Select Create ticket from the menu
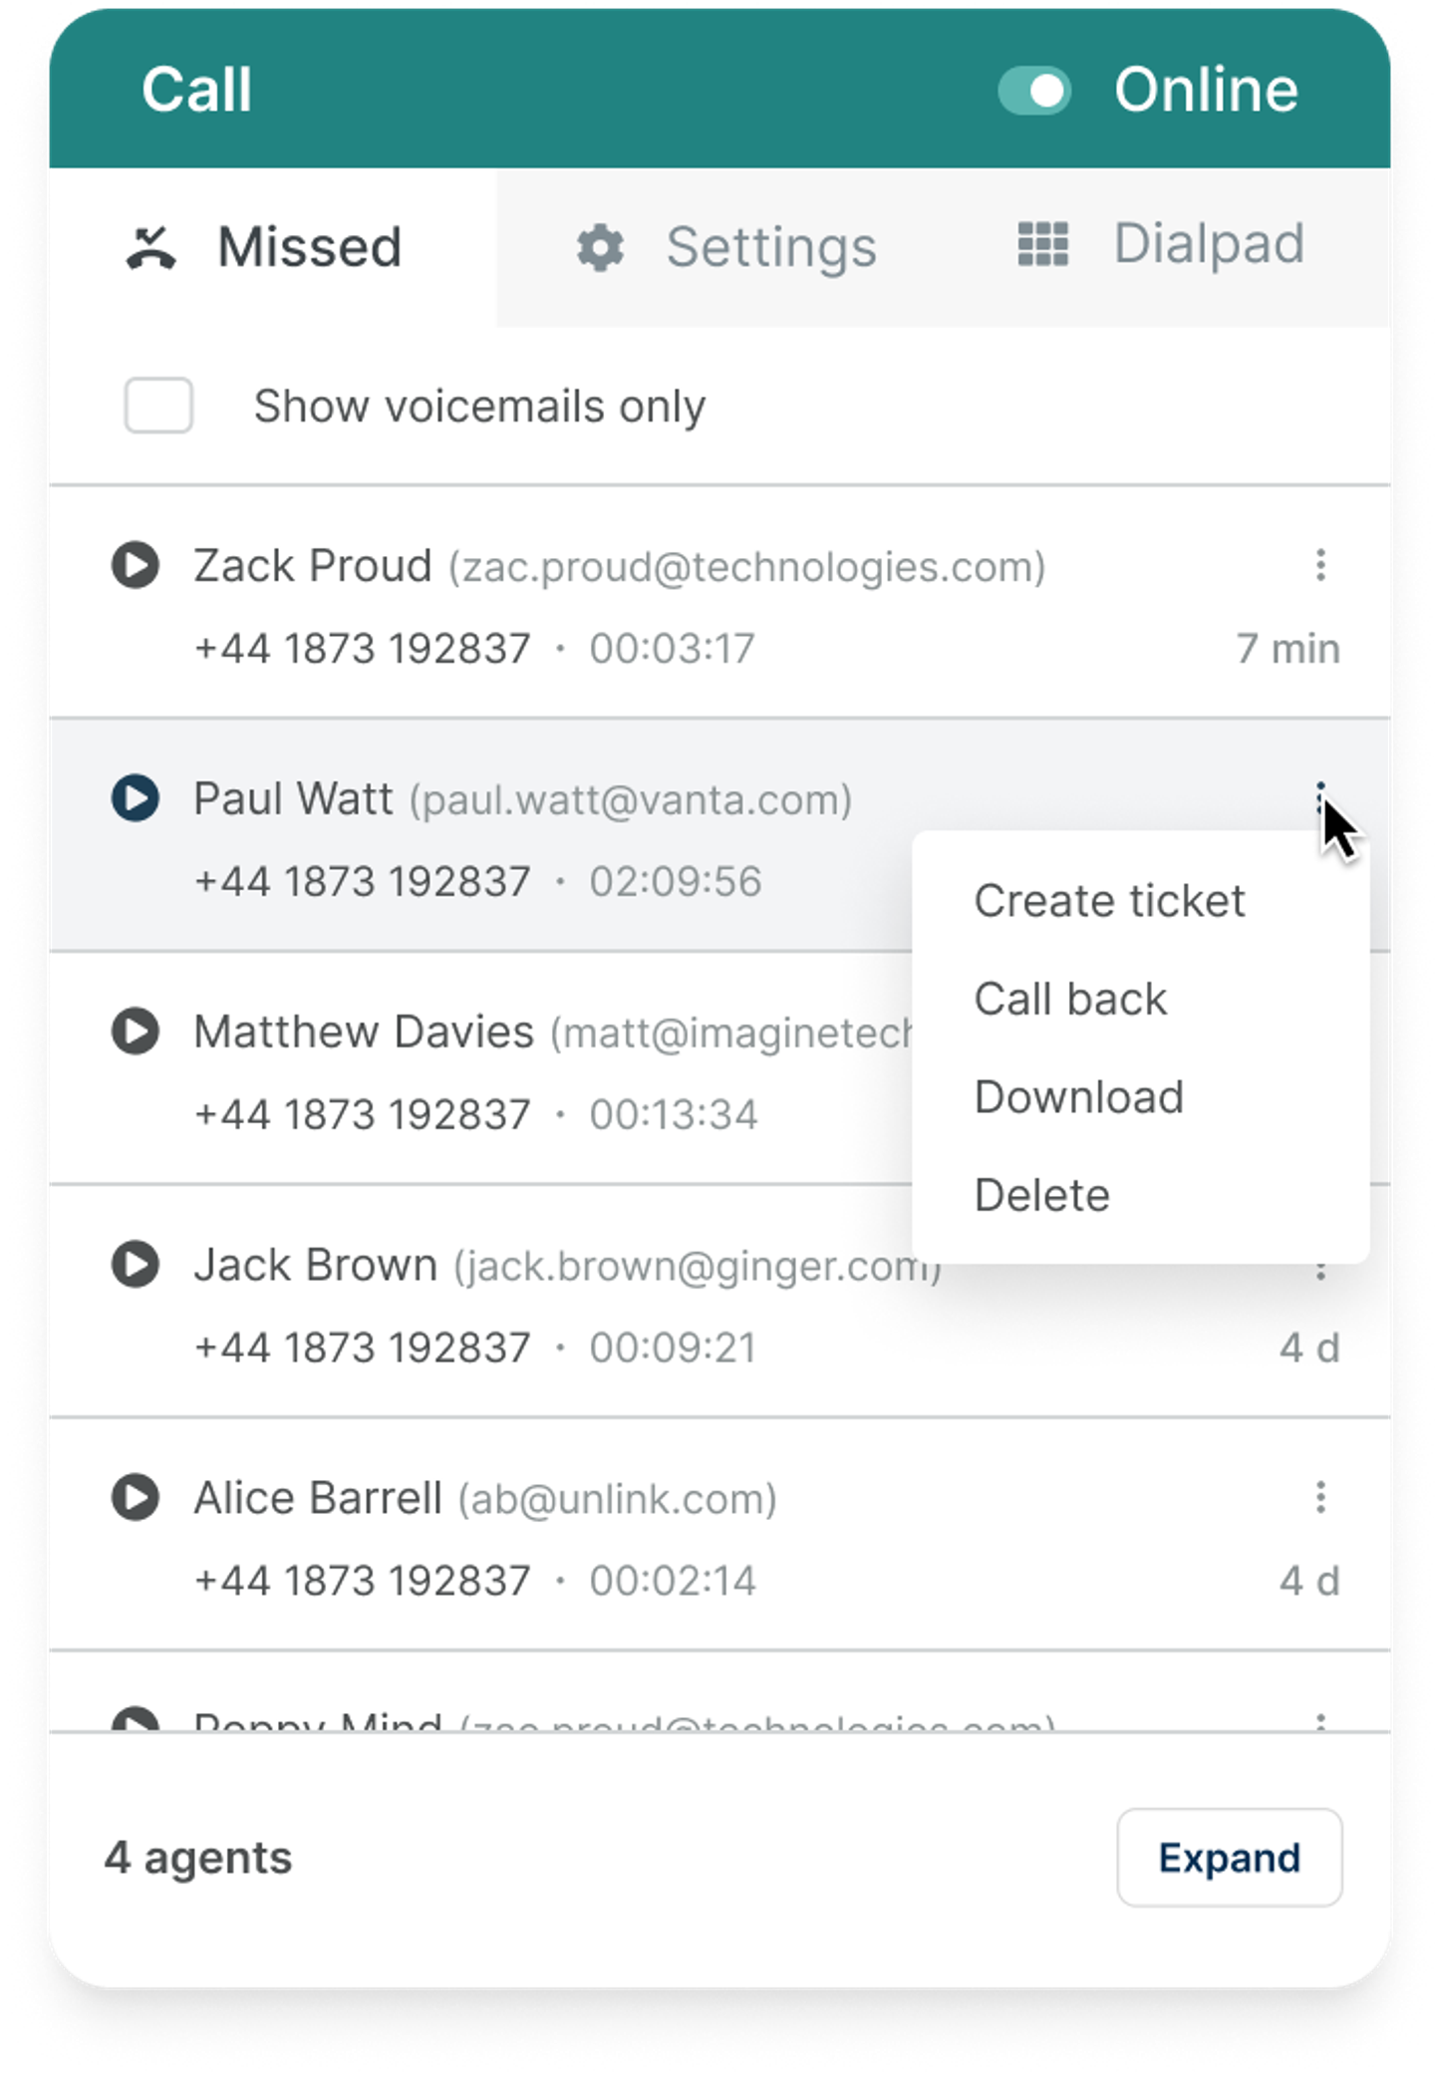1435x2073 pixels. [1109, 901]
